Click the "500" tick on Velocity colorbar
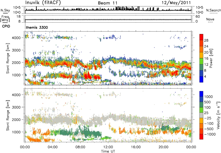 coord(208,102)
